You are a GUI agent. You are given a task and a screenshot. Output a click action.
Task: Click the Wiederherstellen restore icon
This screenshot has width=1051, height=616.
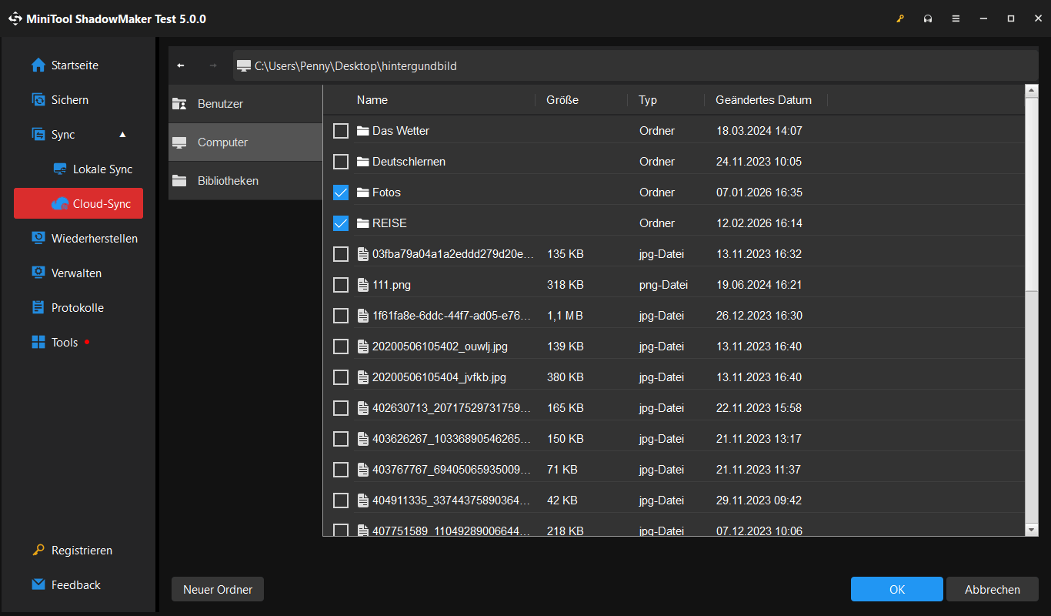[38, 239]
